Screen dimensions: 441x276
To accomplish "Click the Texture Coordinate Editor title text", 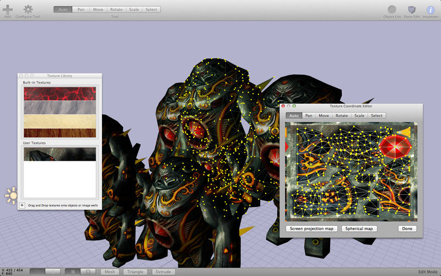I will tap(351, 106).
